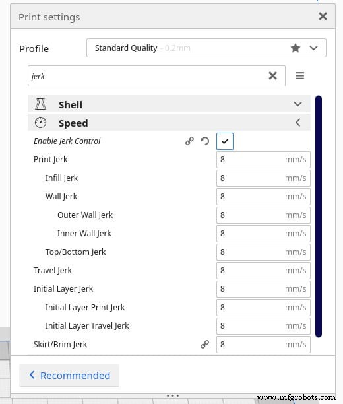Click Initial Layer Travel Jerk value field

263,326
